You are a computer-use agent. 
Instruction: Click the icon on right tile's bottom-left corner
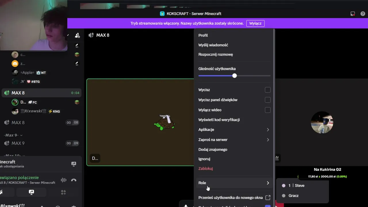(277, 158)
